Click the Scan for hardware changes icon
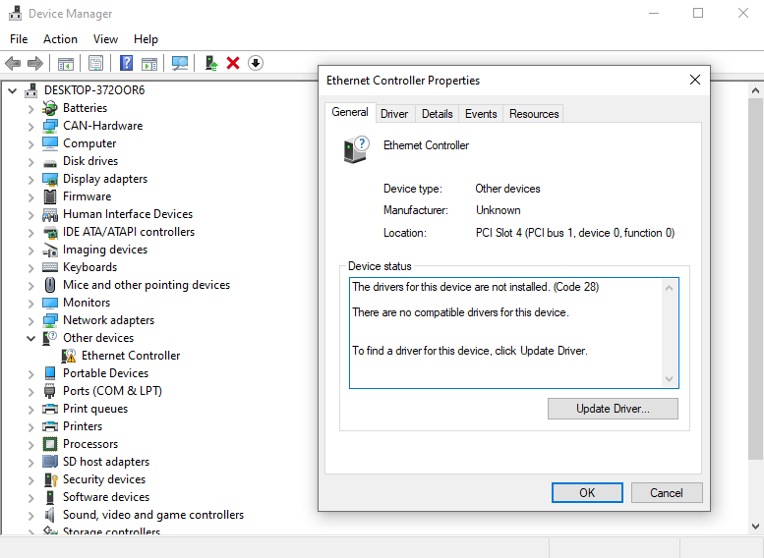Image resolution: width=764 pixels, height=558 pixels. pos(180,63)
